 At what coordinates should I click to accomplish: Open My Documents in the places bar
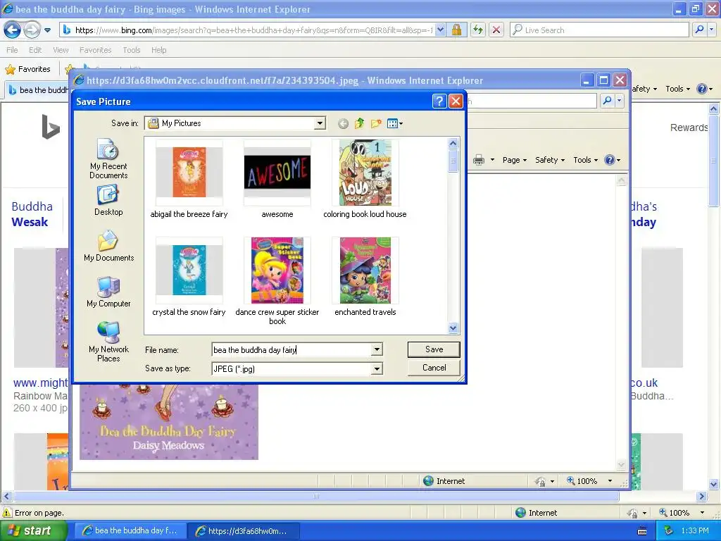coord(108,246)
